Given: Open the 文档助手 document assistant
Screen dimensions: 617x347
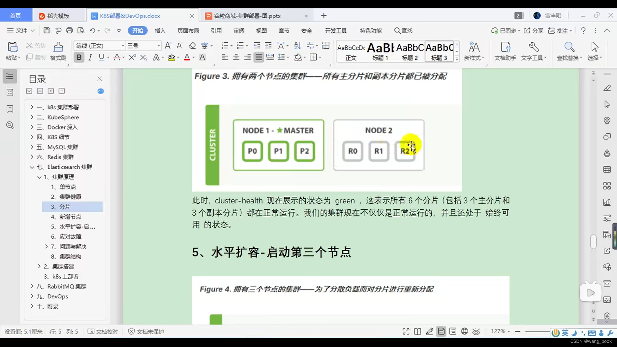Looking at the screenshot, I should pos(505,51).
